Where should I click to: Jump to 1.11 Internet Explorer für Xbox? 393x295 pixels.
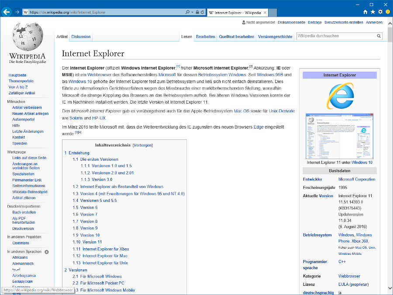[101, 249]
